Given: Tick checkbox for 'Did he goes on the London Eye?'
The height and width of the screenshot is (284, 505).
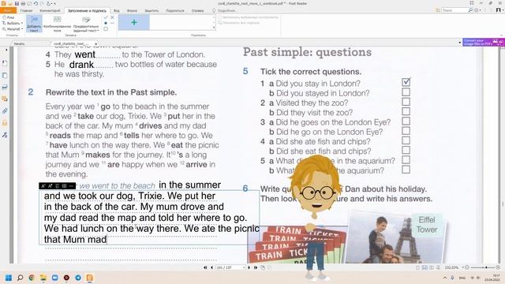Looking at the screenshot, I should click(406, 121).
